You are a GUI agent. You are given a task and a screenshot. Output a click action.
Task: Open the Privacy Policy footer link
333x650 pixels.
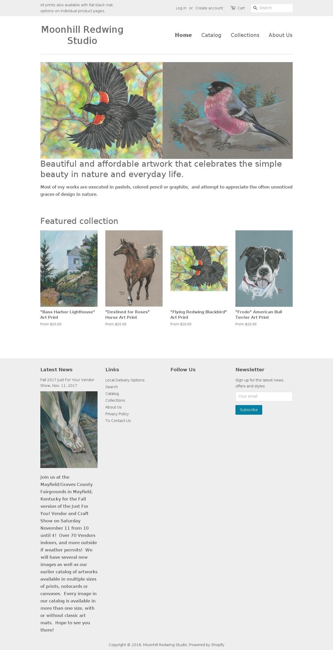117,414
